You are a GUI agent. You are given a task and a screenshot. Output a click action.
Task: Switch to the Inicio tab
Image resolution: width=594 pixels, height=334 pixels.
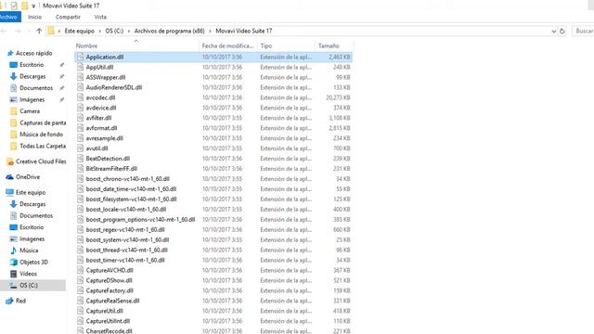tap(34, 17)
